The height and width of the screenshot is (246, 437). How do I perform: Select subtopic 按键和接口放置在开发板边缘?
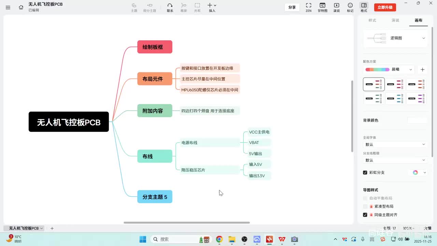pos(210,68)
